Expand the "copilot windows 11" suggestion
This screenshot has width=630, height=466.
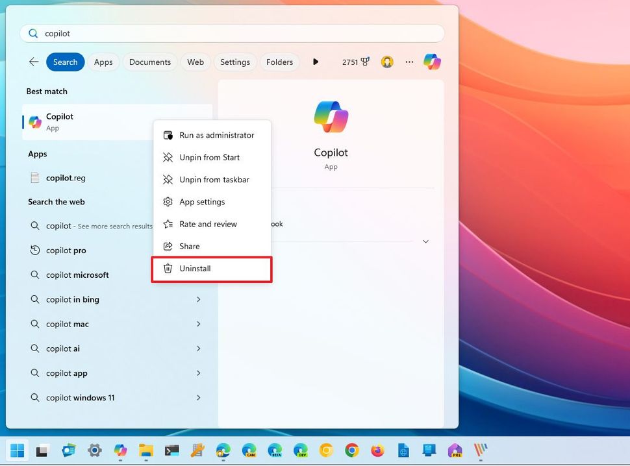[199, 398]
